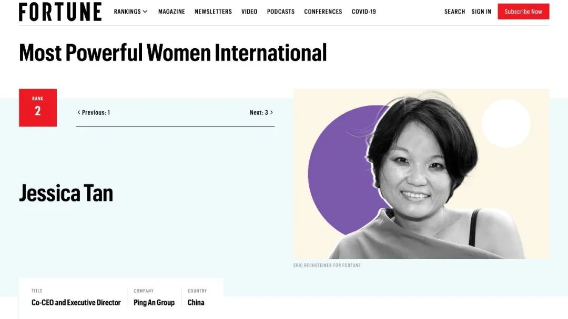Viewport: 568px width, 319px height.
Task: Go to the Conferences page
Action: [x=323, y=12]
